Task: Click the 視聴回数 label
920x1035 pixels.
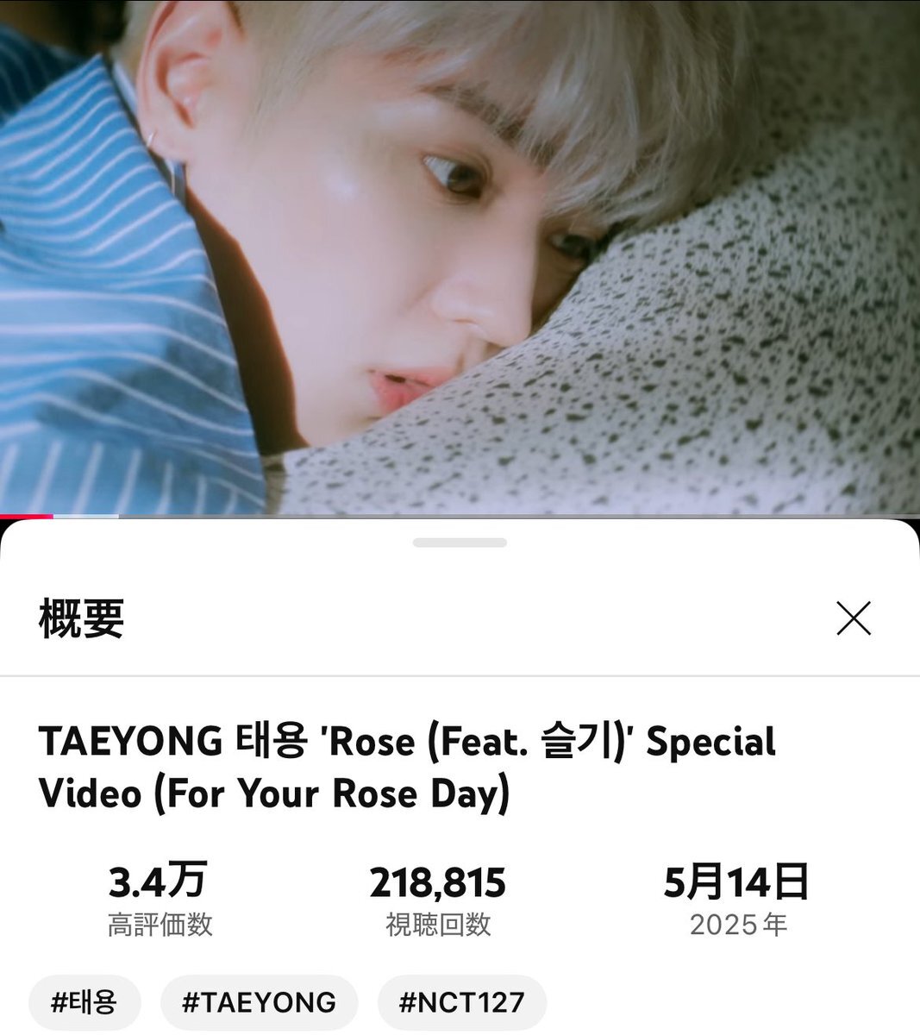Action: coord(438,925)
